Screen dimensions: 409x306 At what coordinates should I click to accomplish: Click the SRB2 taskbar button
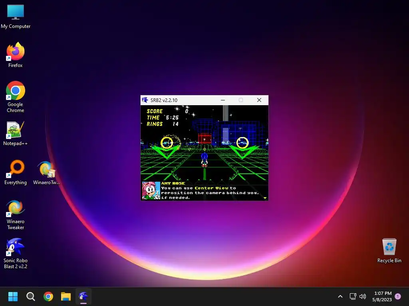tap(83, 296)
